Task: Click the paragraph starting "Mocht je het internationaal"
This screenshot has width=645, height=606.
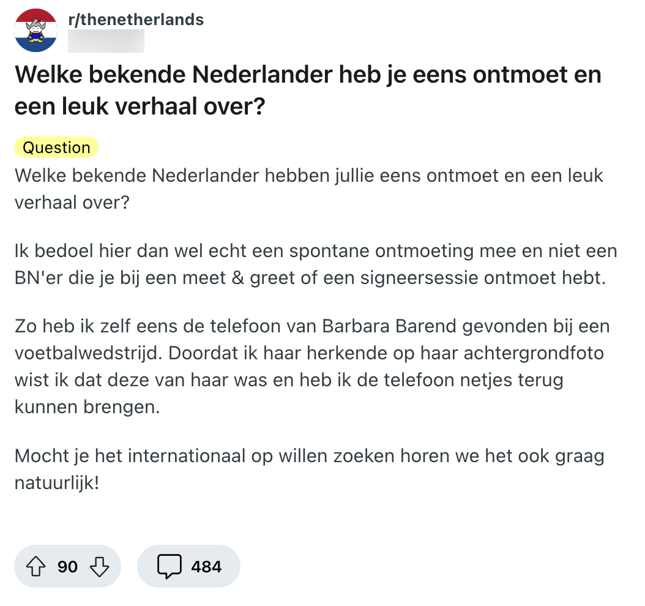Action: 309,456
